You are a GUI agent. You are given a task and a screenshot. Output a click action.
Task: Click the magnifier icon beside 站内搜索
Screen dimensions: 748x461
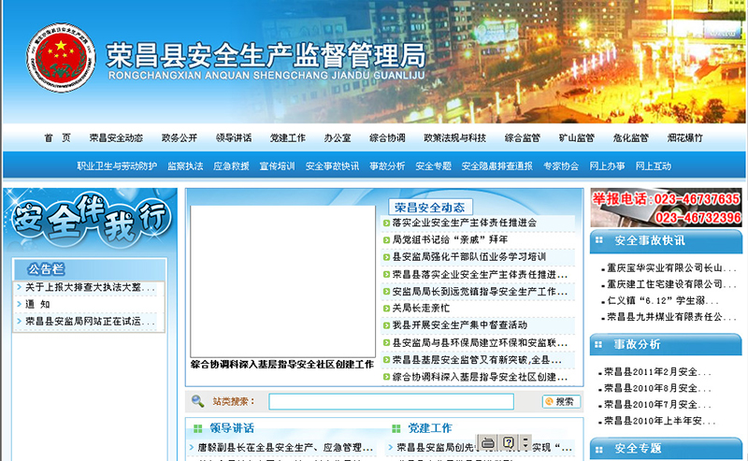coord(197,401)
